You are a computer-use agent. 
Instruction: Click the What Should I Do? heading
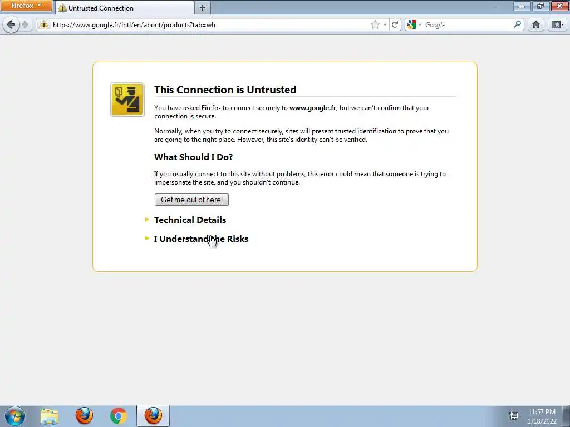(x=193, y=157)
